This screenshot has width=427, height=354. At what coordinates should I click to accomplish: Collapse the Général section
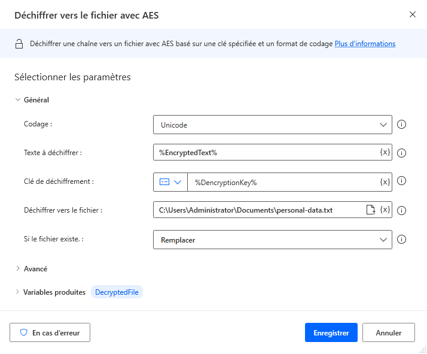click(x=18, y=100)
